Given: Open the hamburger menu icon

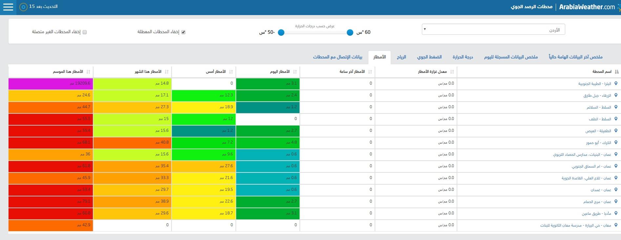Looking at the screenshot, I should pos(8,7).
